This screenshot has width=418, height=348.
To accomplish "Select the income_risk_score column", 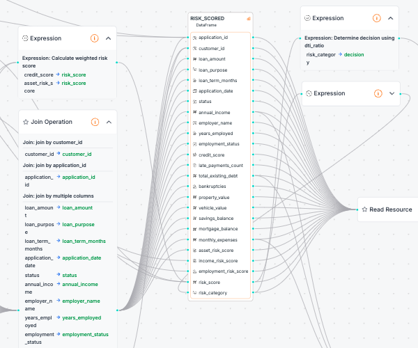I will (220, 261).
